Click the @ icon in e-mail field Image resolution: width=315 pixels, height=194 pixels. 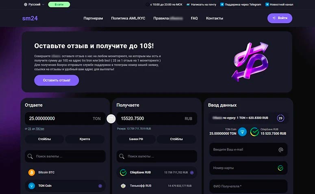click(281, 150)
